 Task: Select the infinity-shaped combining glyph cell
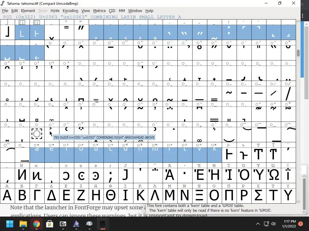[200, 134]
